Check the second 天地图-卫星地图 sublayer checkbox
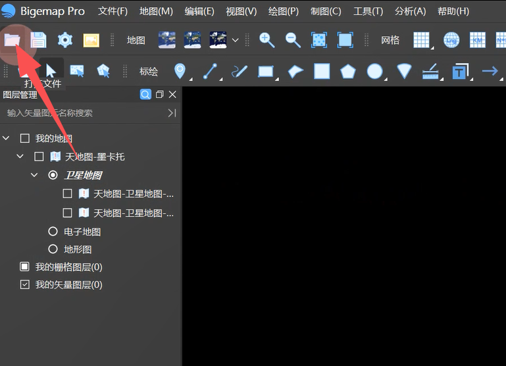 68,213
